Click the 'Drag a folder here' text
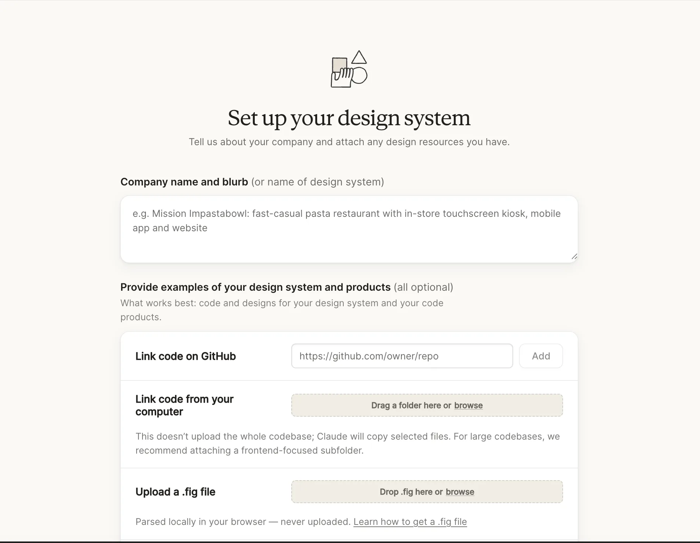700x543 pixels. click(411, 406)
